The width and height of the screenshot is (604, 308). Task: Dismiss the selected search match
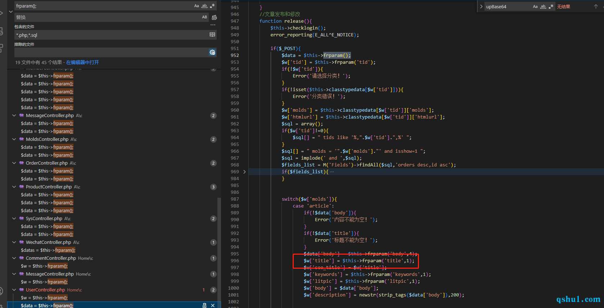(x=213, y=305)
